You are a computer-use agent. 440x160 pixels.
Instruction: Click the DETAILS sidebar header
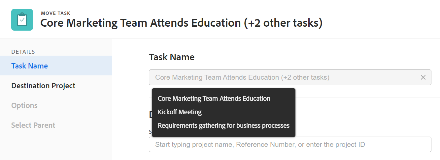(23, 52)
